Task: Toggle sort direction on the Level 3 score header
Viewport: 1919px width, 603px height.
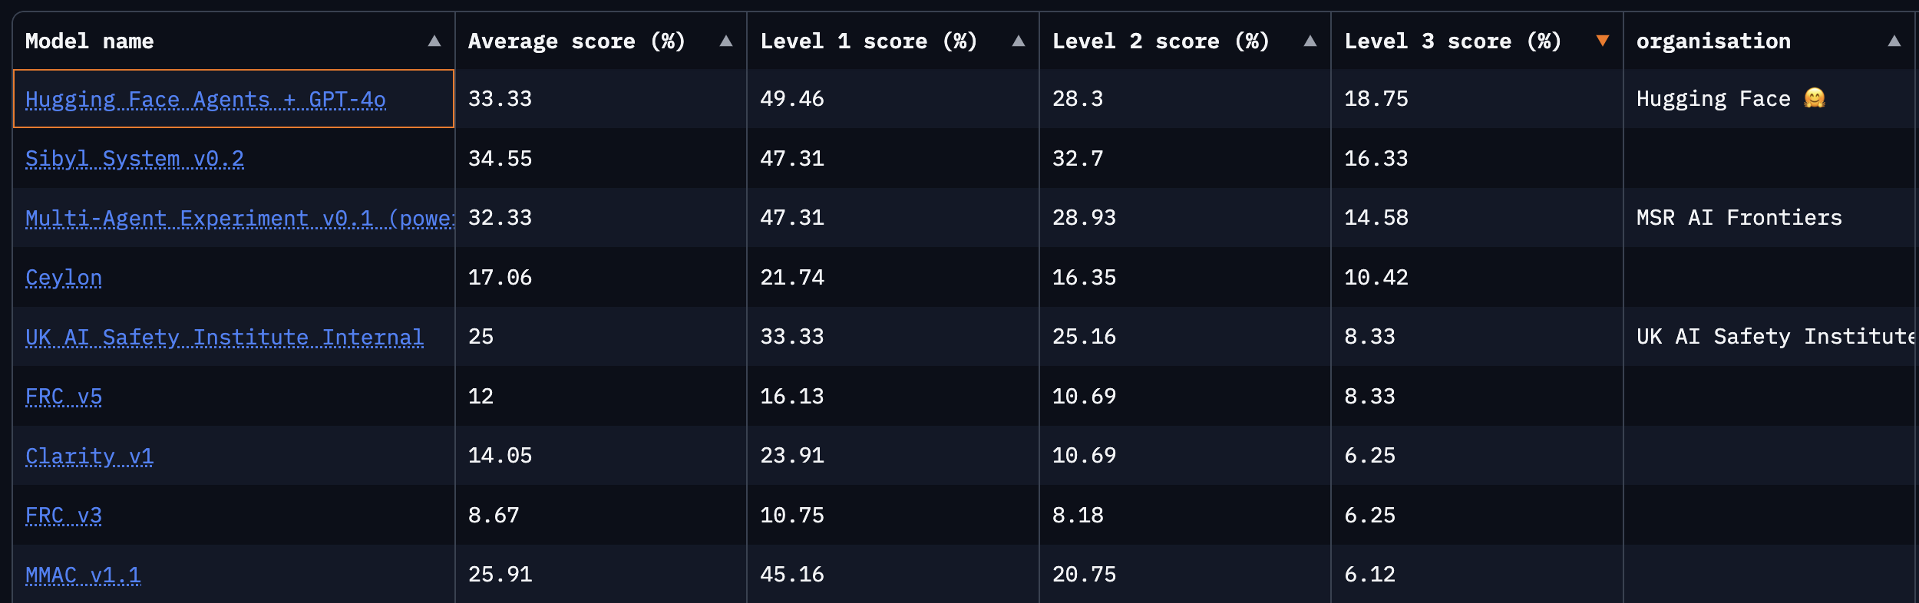Action: pyautogui.click(x=1453, y=41)
